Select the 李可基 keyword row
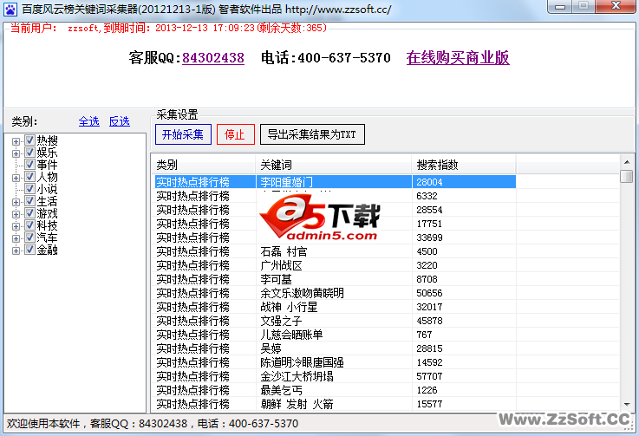The image size is (639, 436). [336, 279]
